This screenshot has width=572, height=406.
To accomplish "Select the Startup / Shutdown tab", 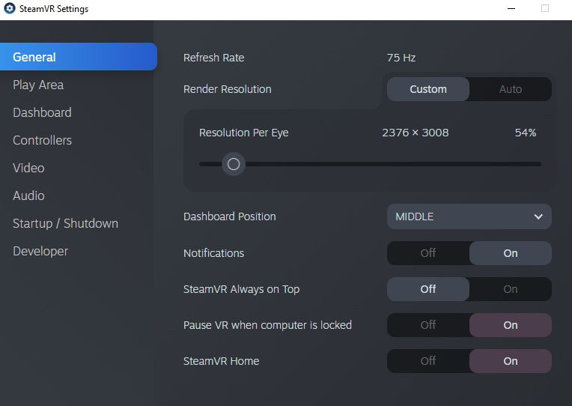I will coord(66,223).
